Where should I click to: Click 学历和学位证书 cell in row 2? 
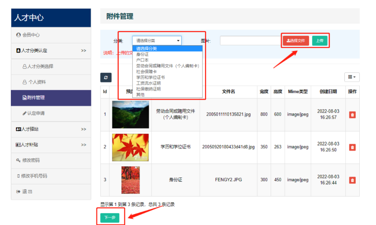(175, 147)
